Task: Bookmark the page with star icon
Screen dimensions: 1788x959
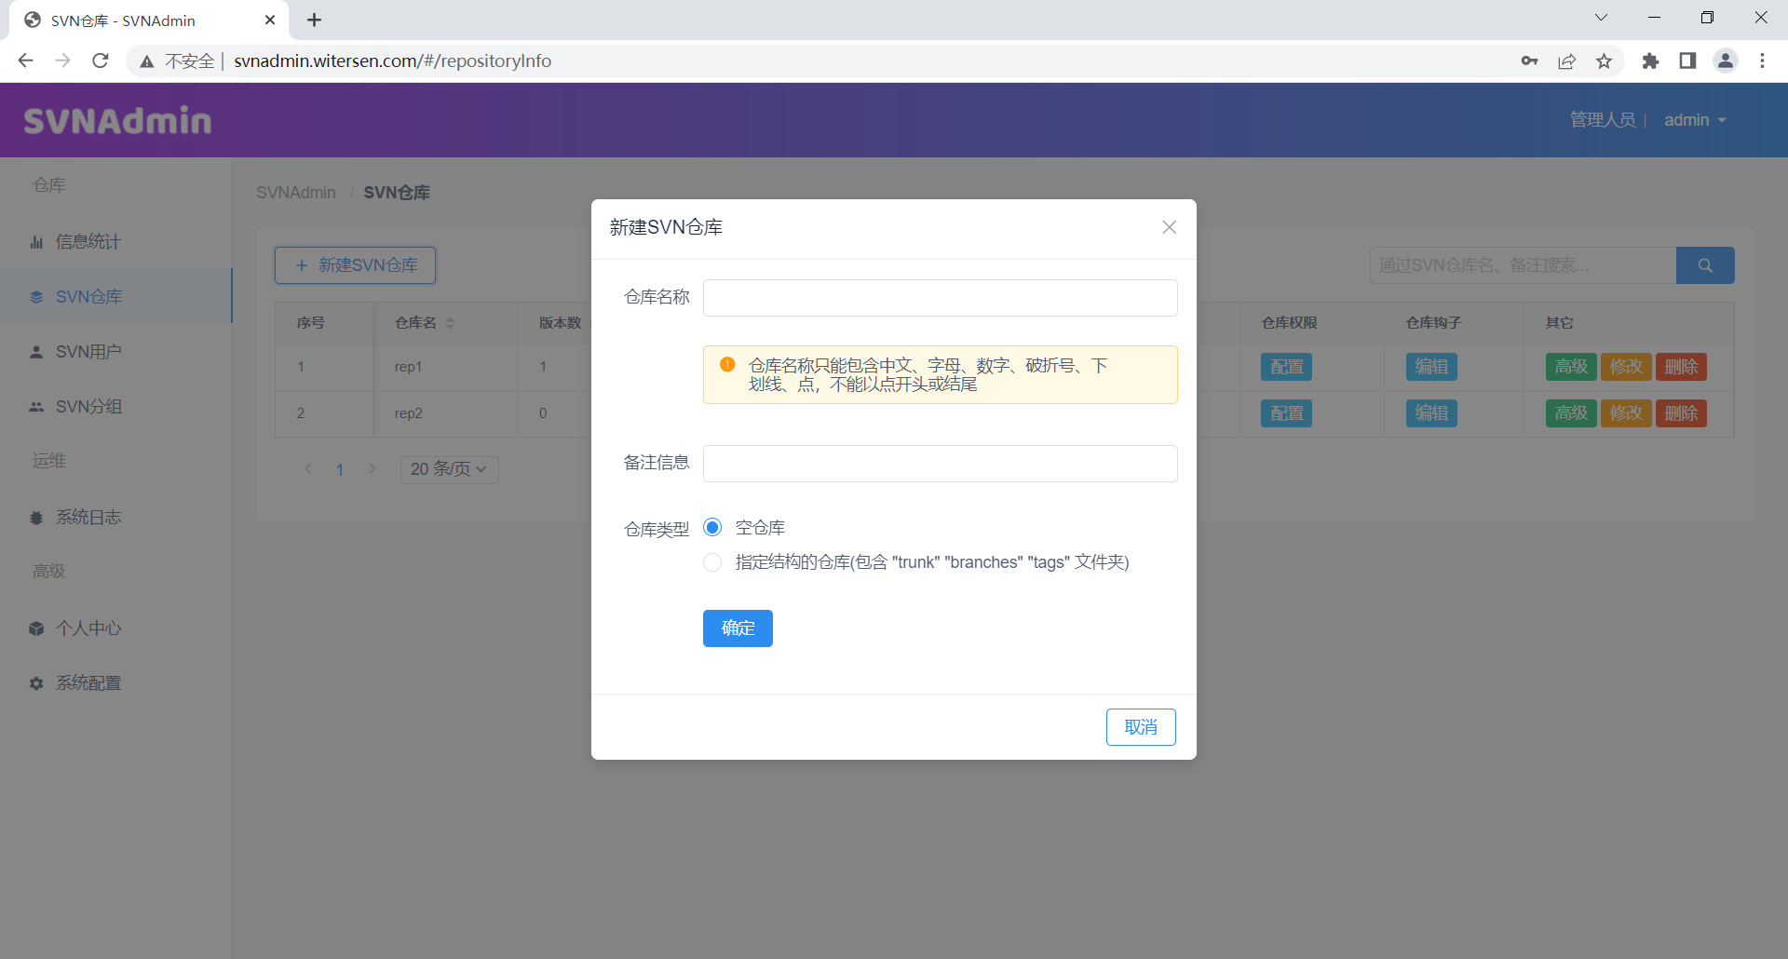Action: 1604,61
